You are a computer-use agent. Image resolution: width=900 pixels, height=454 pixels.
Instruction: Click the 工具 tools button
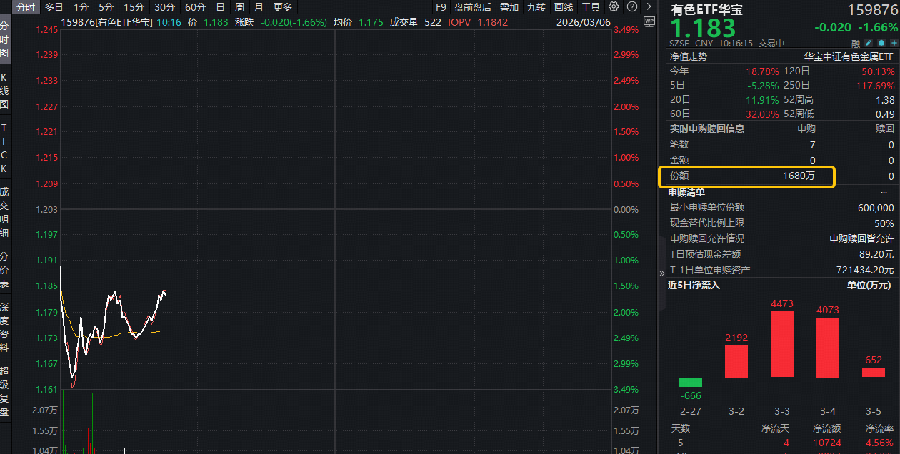[x=591, y=7]
